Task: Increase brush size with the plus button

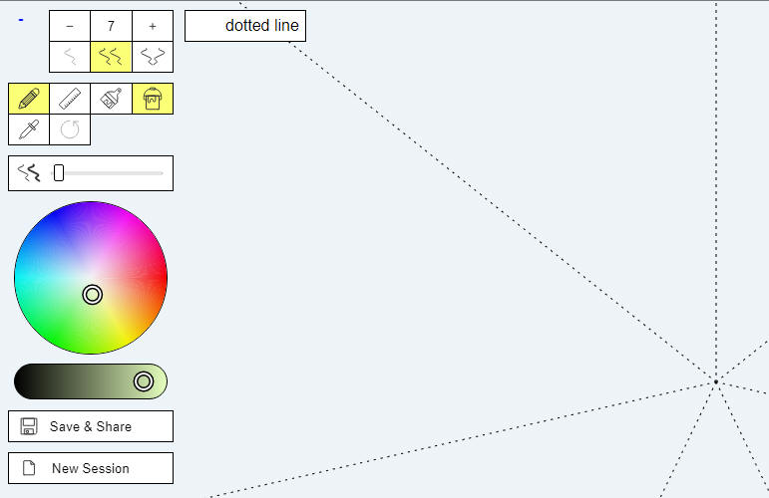Action: click(153, 26)
